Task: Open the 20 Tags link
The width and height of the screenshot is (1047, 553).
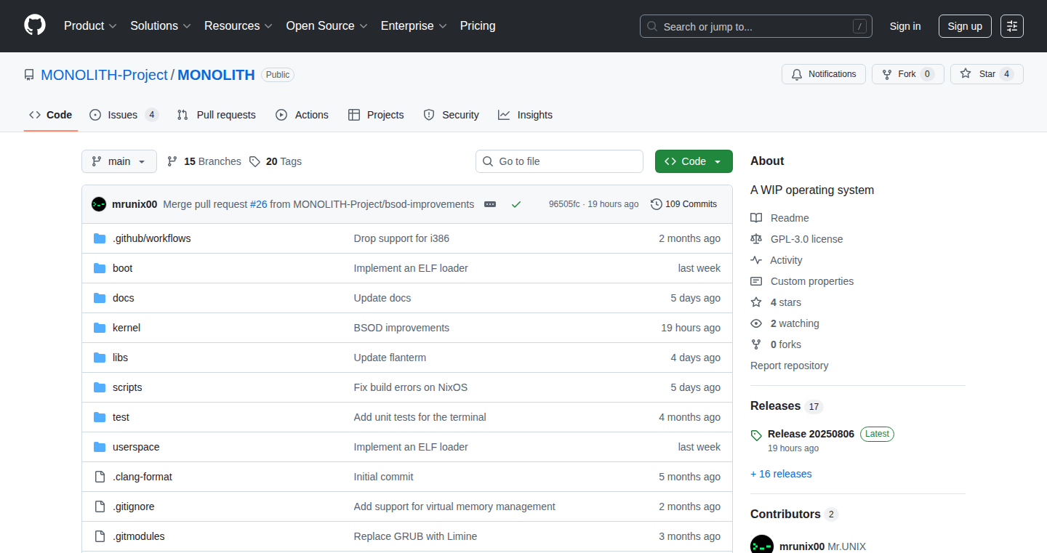Action: [x=275, y=161]
